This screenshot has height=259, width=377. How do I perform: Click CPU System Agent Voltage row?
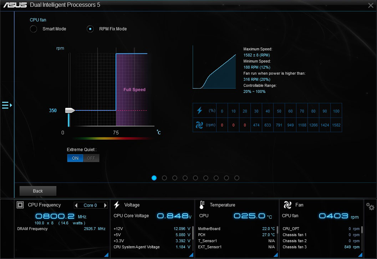pos(152,247)
